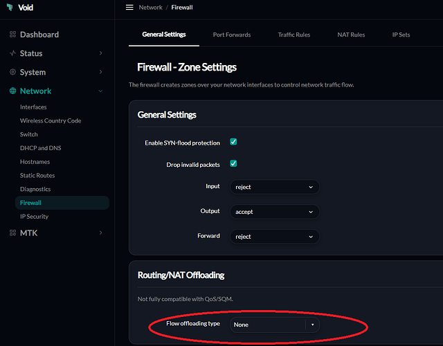Screen dimensions: 443x346
Task: Open the Output policy dropdown
Action: coord(275,212)
